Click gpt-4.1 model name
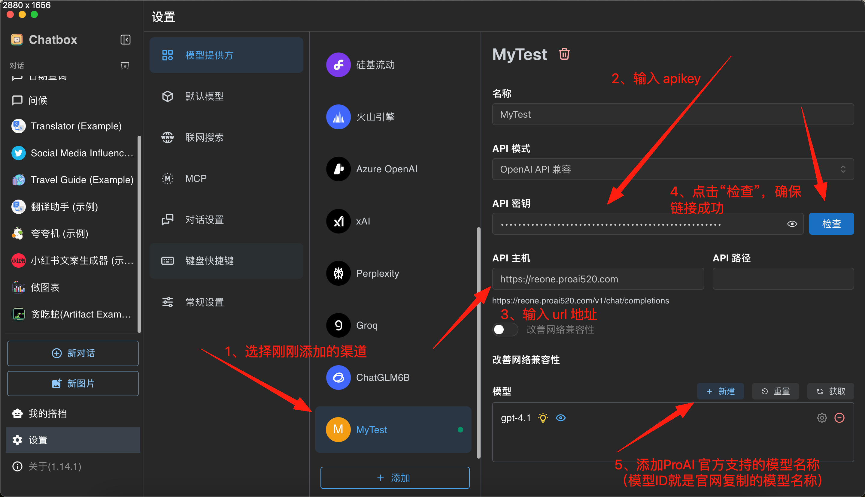Image resolution: width=865 pixels, height=497 pixels. pyautogui.click(x=516, y=418)
